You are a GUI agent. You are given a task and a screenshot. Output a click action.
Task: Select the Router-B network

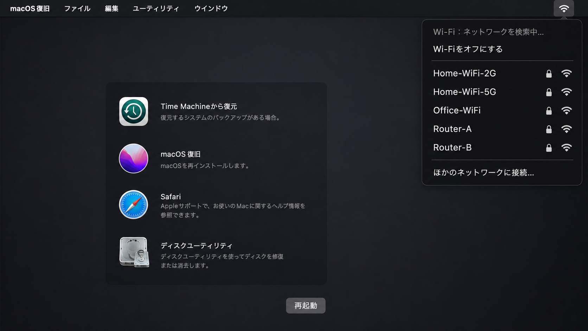click(502, 147)
